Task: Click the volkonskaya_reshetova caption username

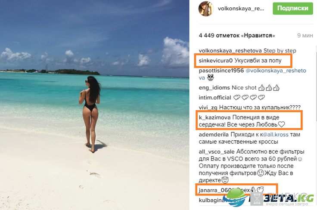Action: (230, 51)
